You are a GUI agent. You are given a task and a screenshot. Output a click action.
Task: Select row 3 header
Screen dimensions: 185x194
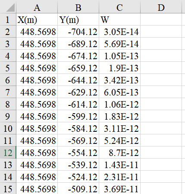click(x=8, y=44)
